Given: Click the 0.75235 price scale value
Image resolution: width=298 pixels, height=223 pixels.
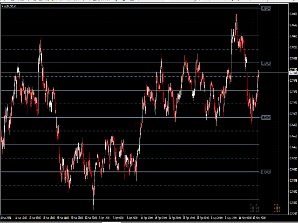Looking at the screenshot, I should 293,214.
